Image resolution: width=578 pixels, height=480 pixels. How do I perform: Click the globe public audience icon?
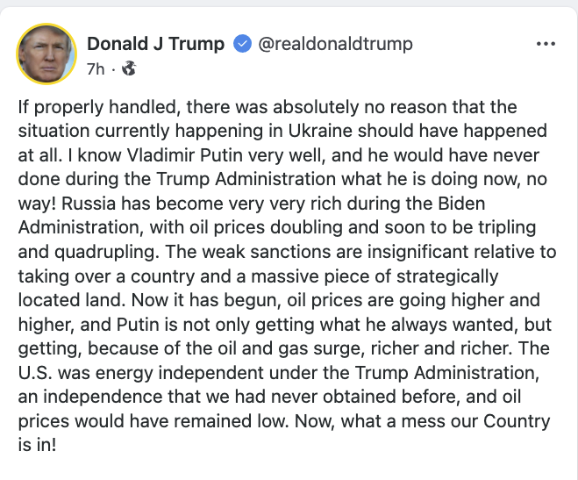coord(129,68)
